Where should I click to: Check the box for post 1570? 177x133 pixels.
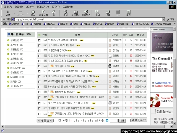[39, 45]
